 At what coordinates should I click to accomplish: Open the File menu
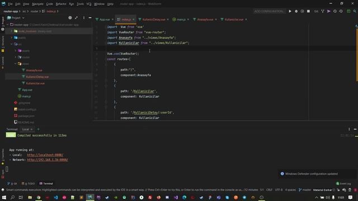(x=10, y=4)
